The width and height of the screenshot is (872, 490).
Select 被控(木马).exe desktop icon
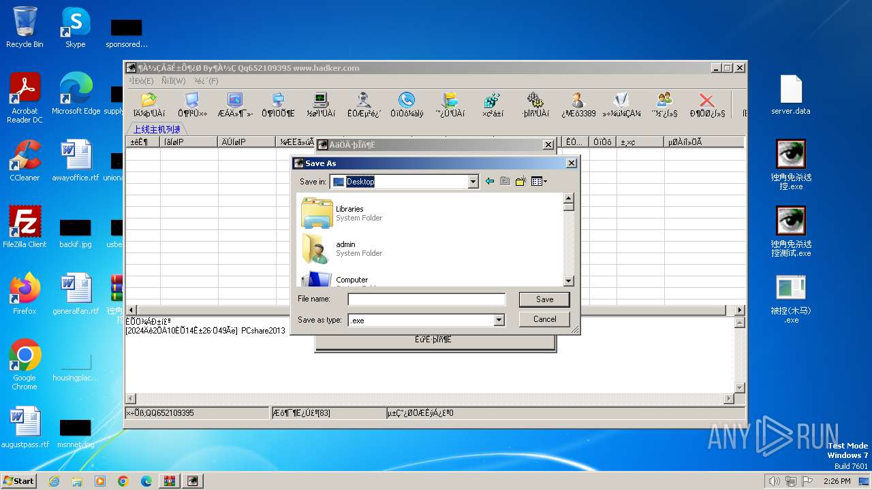[x=791, y=299]
